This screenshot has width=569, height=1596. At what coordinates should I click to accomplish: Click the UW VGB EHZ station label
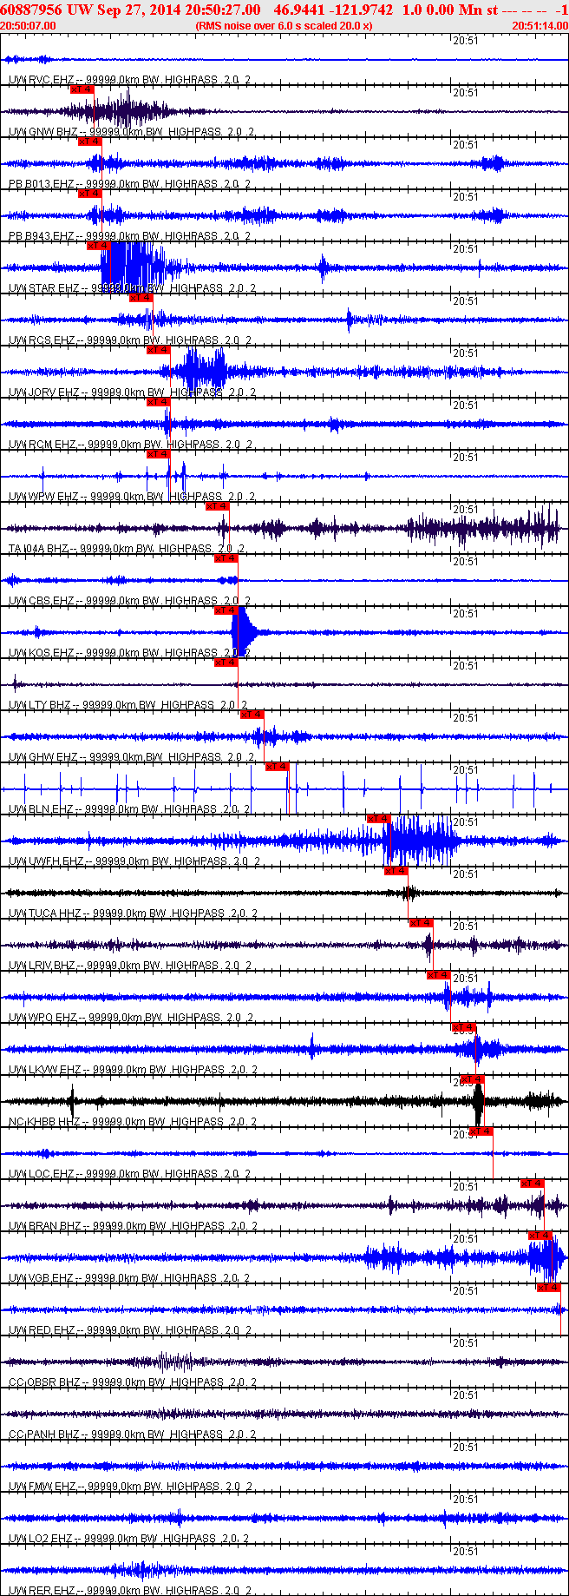[x=130, y=1278]
